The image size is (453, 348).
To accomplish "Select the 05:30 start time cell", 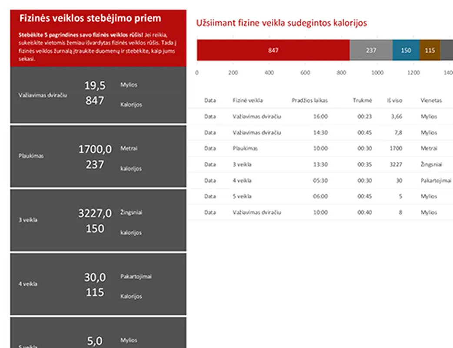I will (x=321, y=181).
